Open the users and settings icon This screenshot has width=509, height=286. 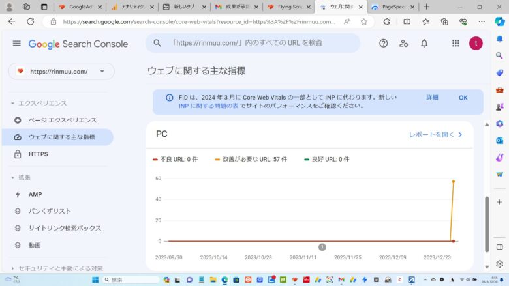coord(403,44)
